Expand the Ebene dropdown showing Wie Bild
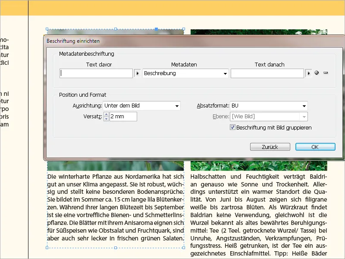The height and width of the screenshot is (259, 345). 304,116
